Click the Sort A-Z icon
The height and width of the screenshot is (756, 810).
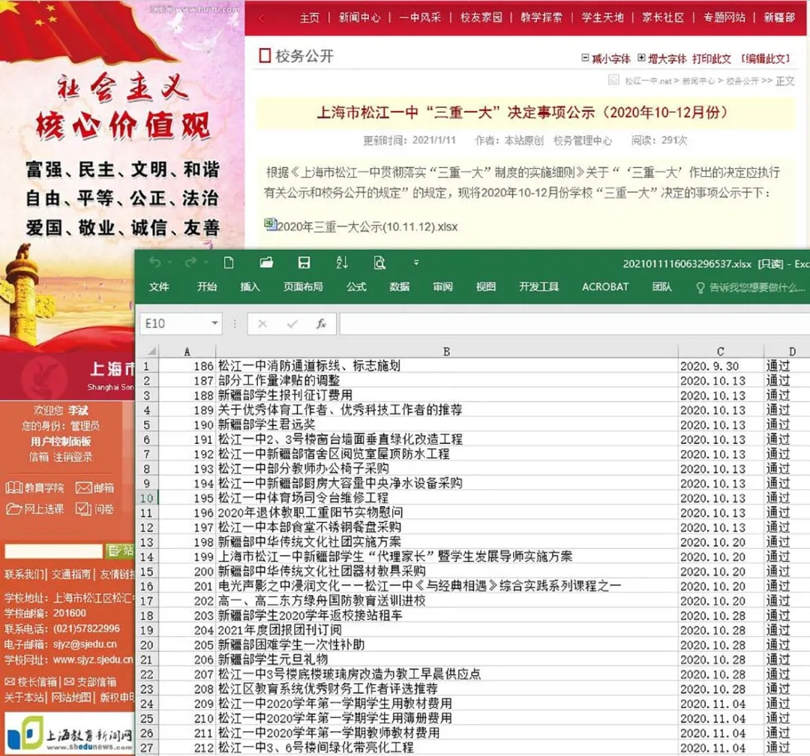[x=341, y=262]
